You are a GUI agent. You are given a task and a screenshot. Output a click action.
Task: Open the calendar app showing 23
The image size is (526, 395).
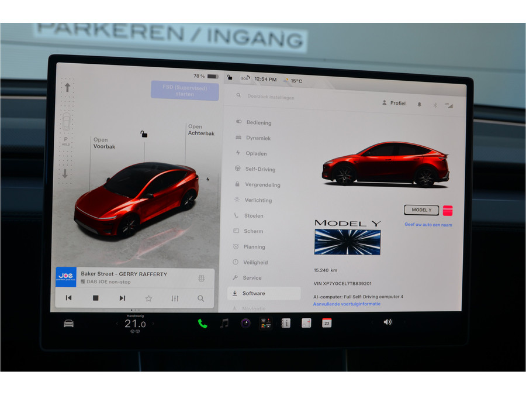(x=327, y=323)
